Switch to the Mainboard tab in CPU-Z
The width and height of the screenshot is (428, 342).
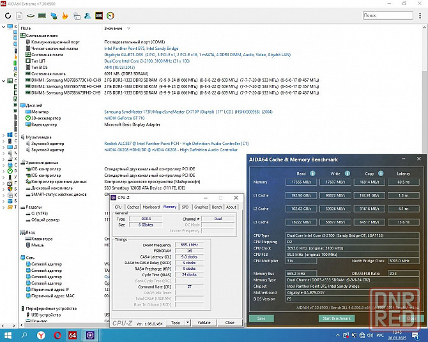point(151,207)
